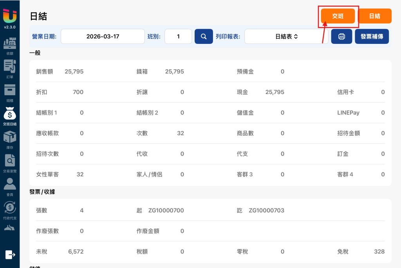Click the orange 交班 button

click(x=338, y=16)
